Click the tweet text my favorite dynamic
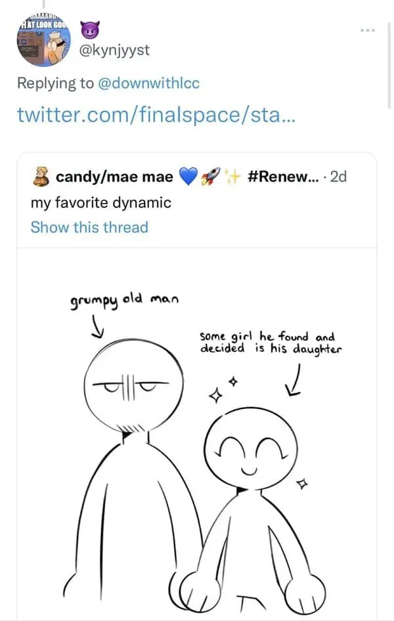 [102, 203]
